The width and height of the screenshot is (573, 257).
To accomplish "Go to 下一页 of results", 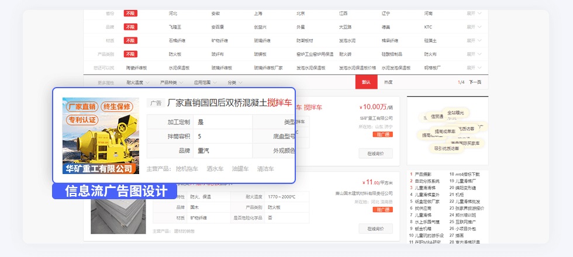I will [475, 82].
